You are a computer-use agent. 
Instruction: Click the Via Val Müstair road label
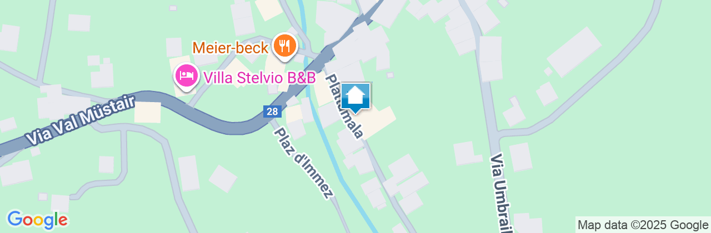[81, 121]
